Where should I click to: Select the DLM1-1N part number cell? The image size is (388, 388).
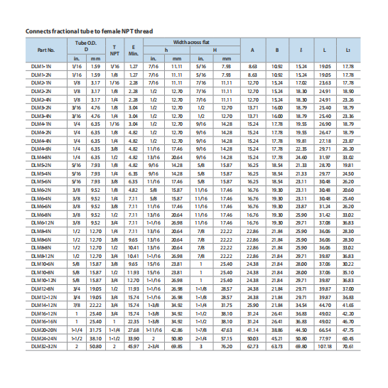point(41,67)
